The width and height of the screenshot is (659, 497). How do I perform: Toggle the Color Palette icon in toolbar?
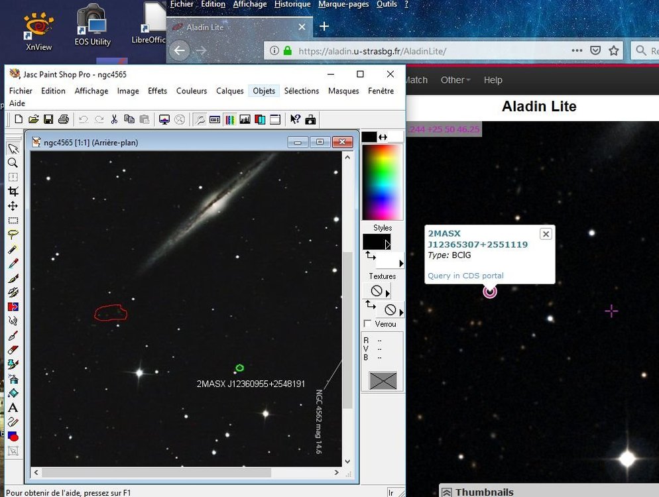point(230,120)
